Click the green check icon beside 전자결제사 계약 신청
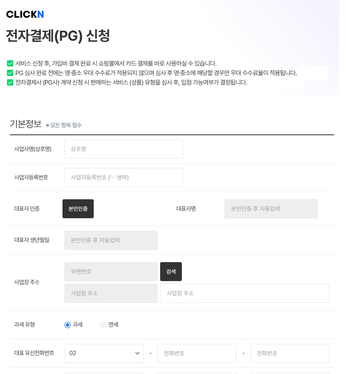This screenshot has height=374, width=346. [x=10, y=83]
